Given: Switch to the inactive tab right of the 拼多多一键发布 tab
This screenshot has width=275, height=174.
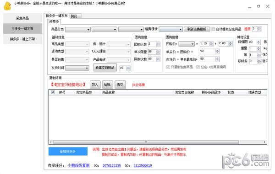Looking at the screenshot, I should 76,16.
